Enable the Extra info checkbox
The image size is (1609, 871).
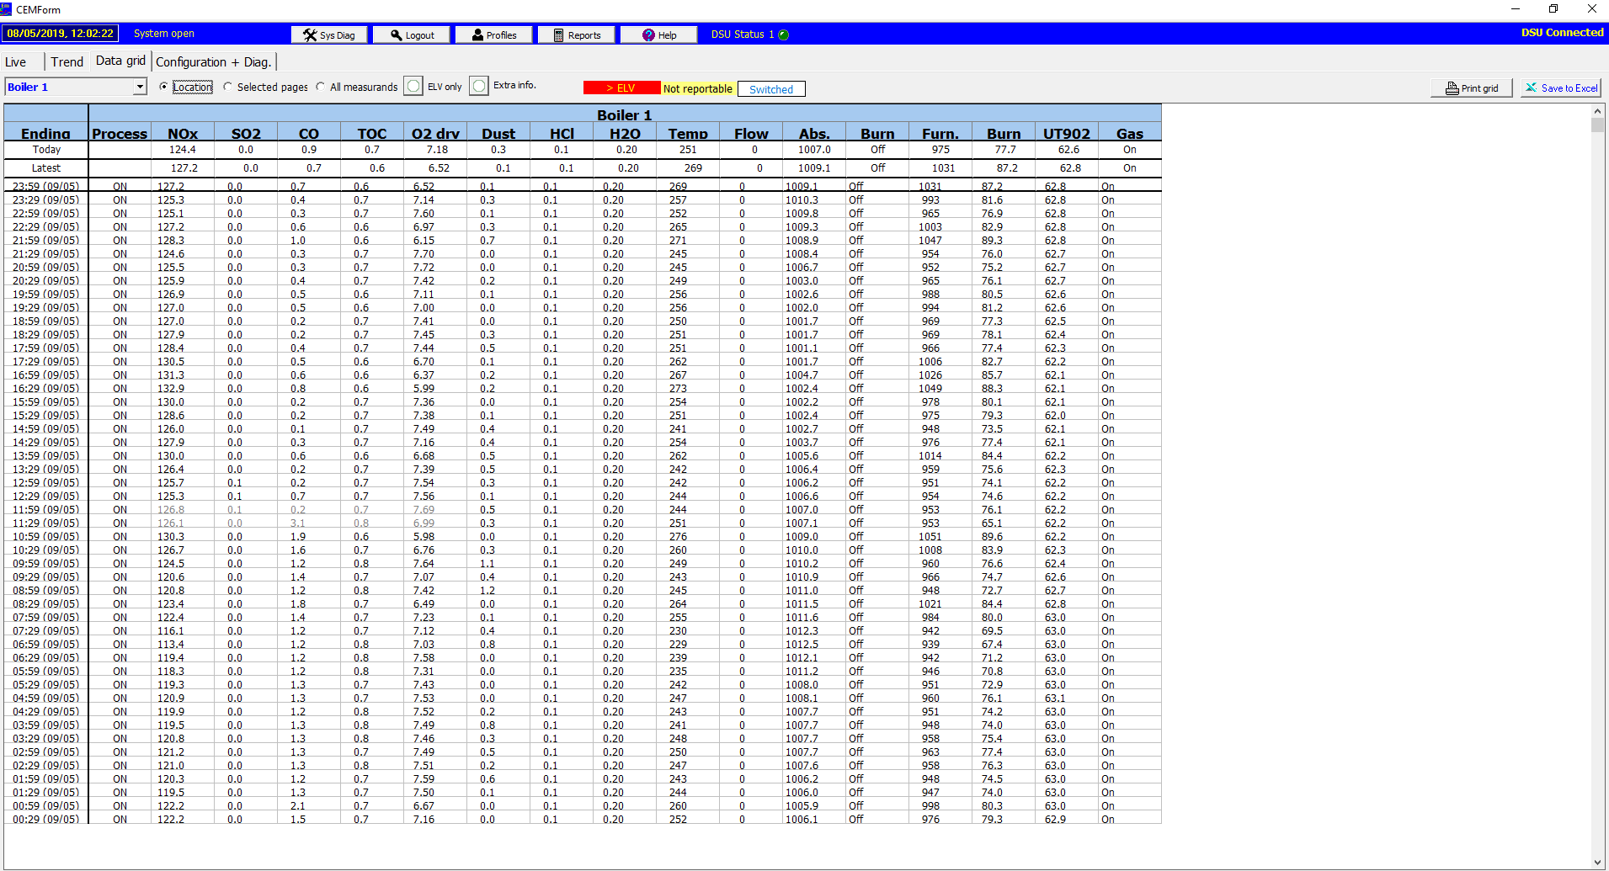[x=479, y=86]
